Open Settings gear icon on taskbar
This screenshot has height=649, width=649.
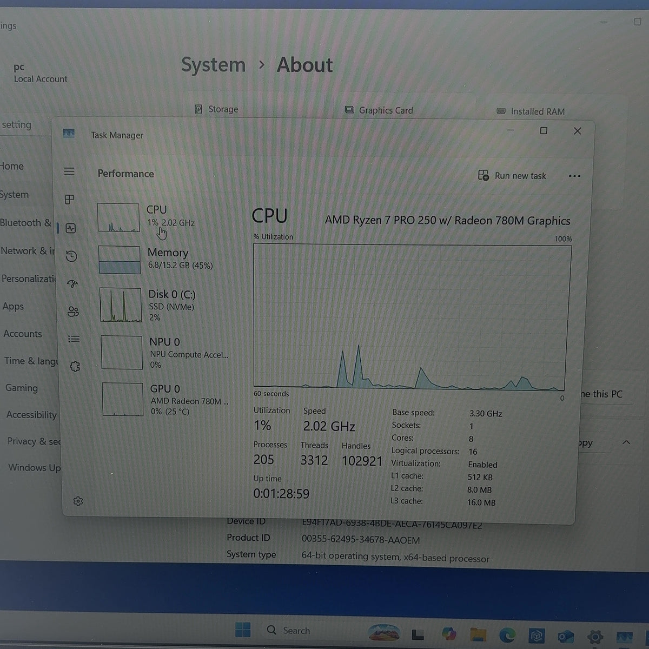595,637
